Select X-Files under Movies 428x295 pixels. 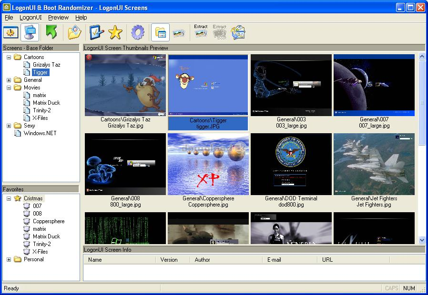[x=40, y=118]
